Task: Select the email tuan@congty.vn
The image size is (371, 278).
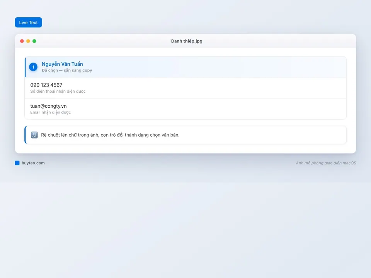Action: 48,106
